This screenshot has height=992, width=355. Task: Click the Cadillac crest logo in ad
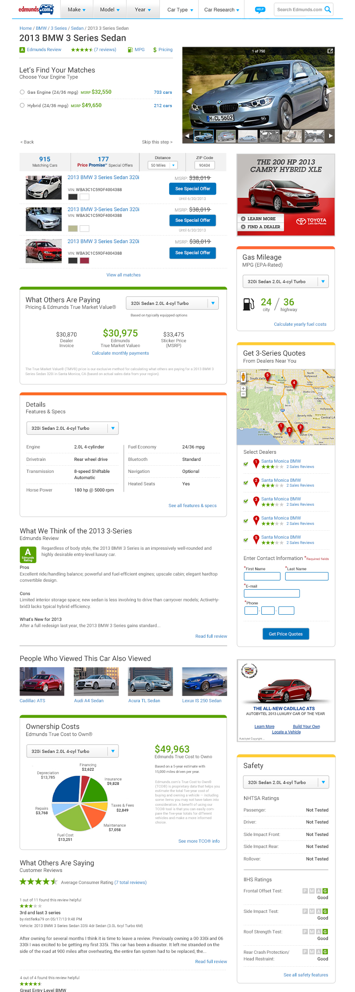tap(249, 671)
